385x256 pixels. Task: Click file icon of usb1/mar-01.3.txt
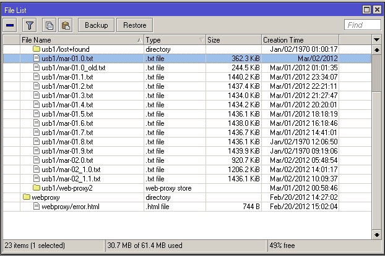pos(37,95)
